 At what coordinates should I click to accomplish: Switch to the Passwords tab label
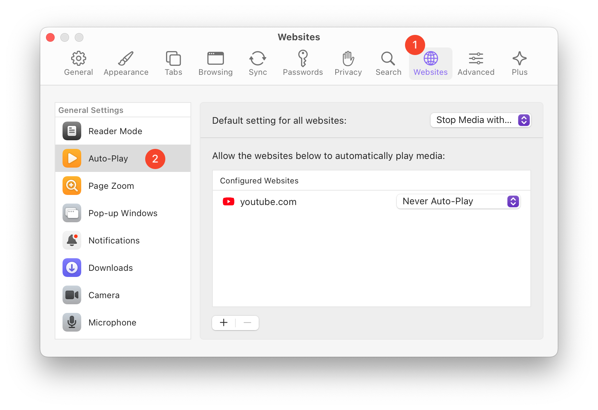[303, 72]
